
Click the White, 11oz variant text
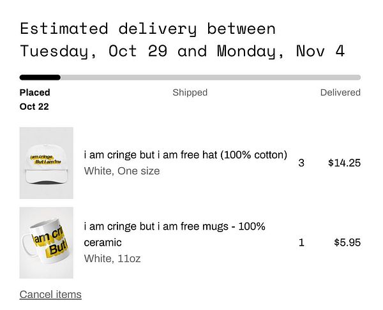pyautogui.click(x=112, y=258)
